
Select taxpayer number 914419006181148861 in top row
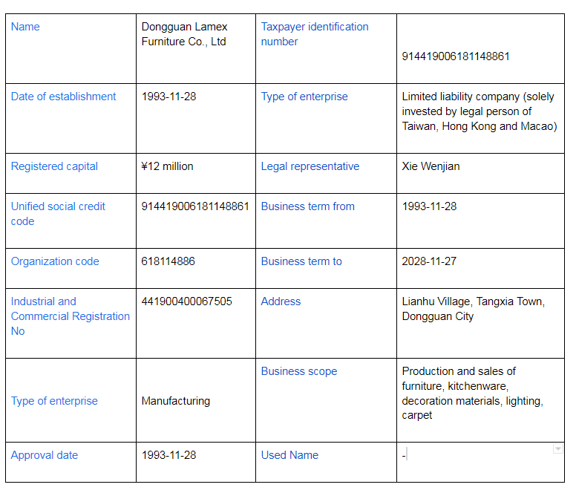click(x=456, y=56)
